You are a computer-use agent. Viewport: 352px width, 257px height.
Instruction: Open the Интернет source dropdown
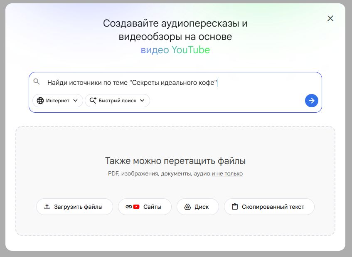click(x=58, y=101)
